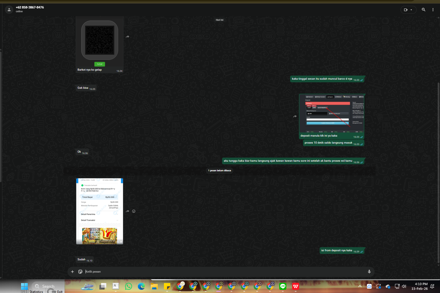Open WPS Office from the taskbar

click(296, 287)
